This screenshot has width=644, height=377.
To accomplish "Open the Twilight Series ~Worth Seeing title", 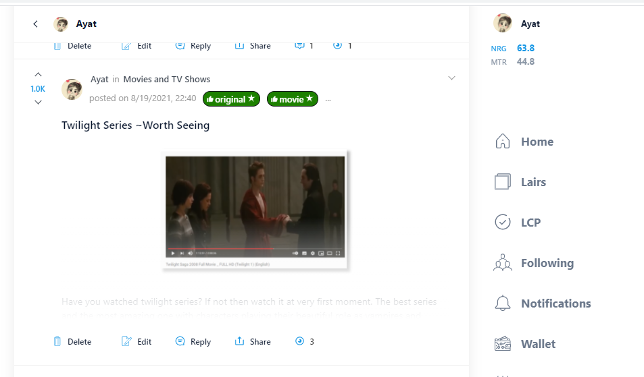I will click(136, 125).
